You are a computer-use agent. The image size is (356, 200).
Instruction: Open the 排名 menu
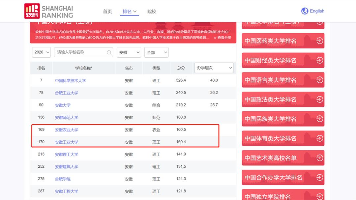pyautogui.click(x=129, y=11)
